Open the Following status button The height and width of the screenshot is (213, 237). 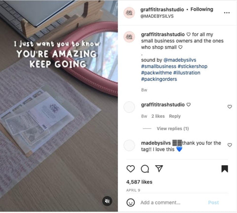click(x=202, y=9)
